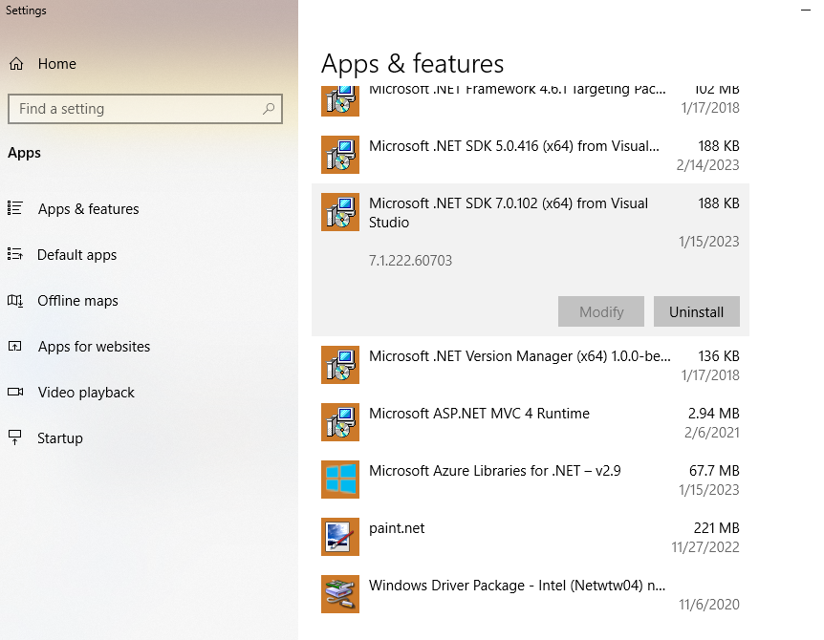The height and width of the screenshot is (640, 824).
Task: Click the Uninstall button for .NET SDK 7.0.102
Action: pyautogui.click(x=696, y=311)
